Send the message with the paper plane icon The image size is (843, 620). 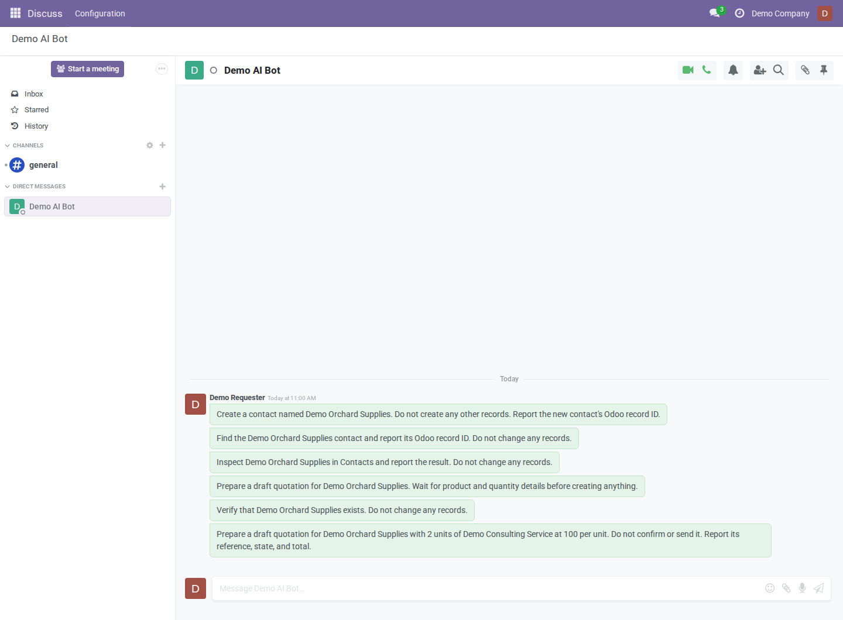(818, 588)
